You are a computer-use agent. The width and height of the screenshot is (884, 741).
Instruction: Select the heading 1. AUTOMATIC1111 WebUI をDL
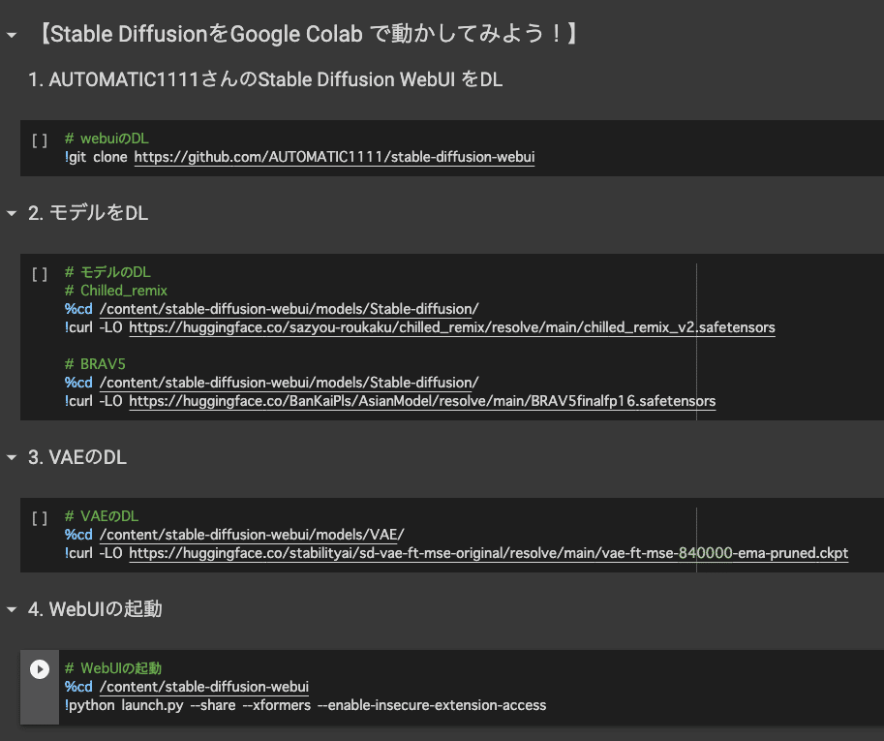click(265, 79)
